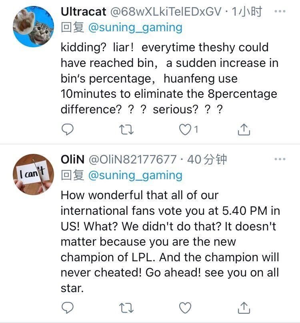This screenshot has height=323, width=300.
Task: Open the @68wXLkiTelEDxGV handle
Action: [166, 12]
